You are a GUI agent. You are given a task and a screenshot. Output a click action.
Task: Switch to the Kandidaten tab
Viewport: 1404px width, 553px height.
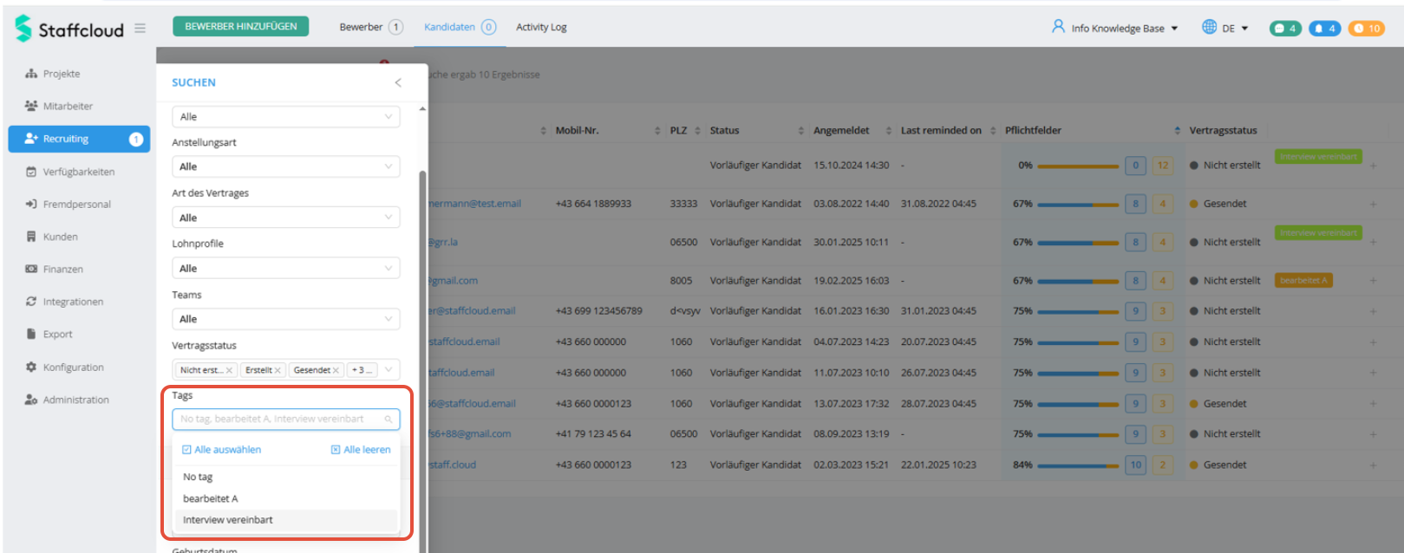click(x=460, y=27)
